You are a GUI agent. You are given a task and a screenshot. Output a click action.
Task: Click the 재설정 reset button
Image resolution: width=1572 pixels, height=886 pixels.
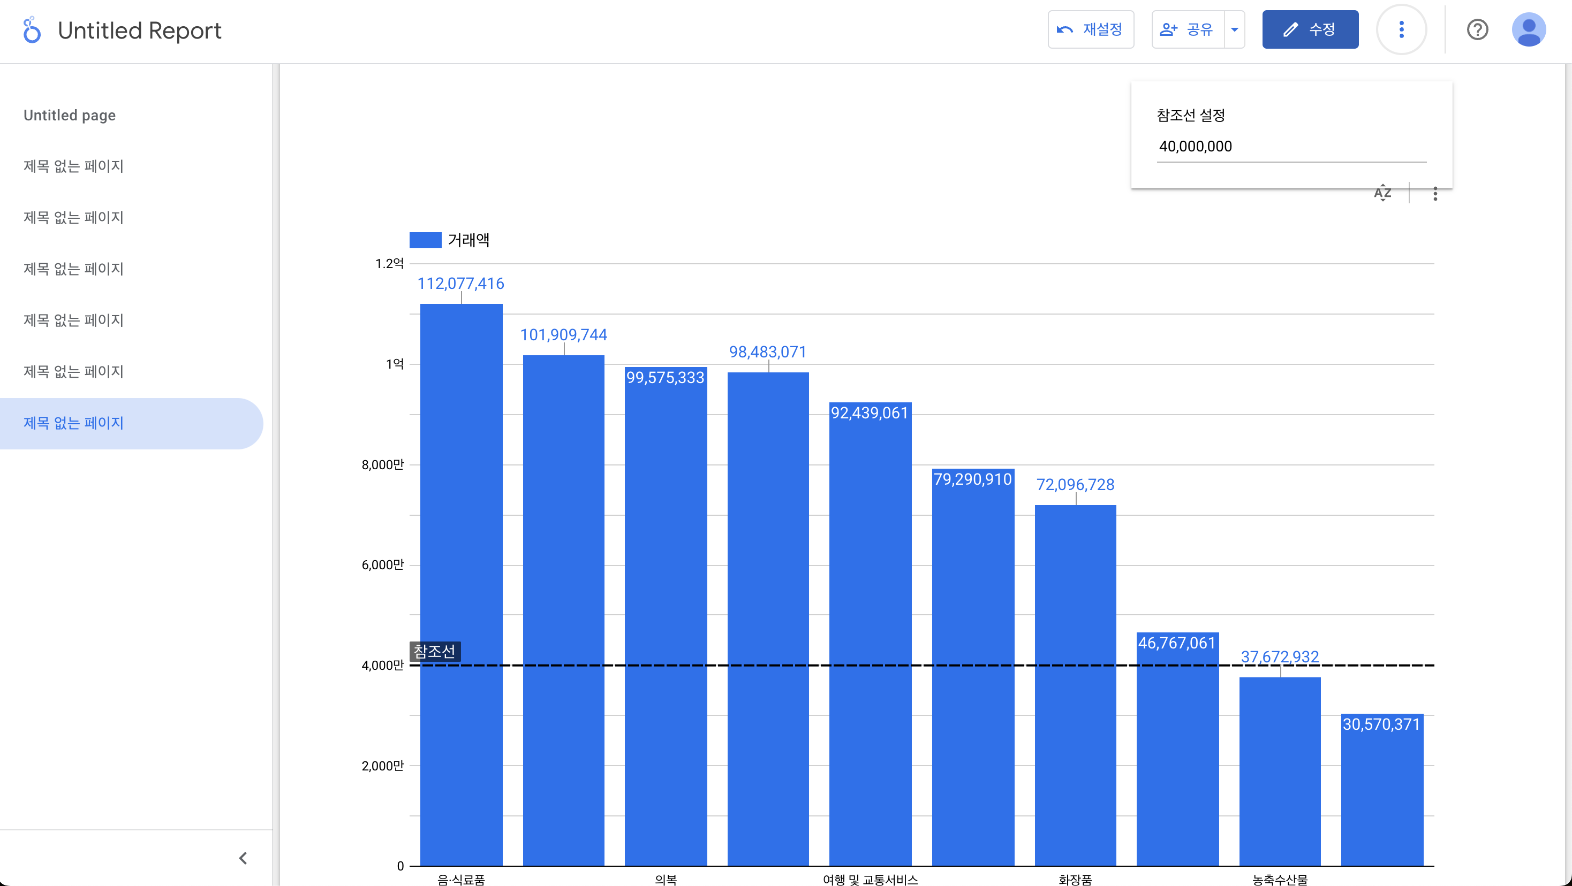(x=1091, y=30)
